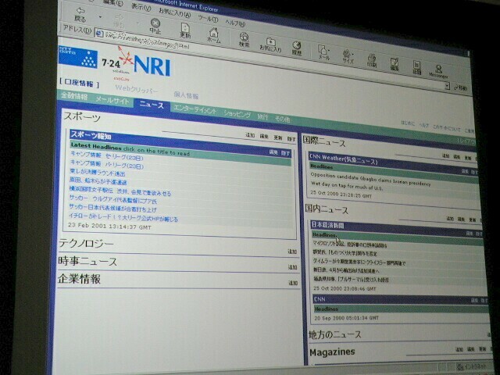500x375 pixels.
Task: Switch to the ニュース tab
Action: click(151, 103)
